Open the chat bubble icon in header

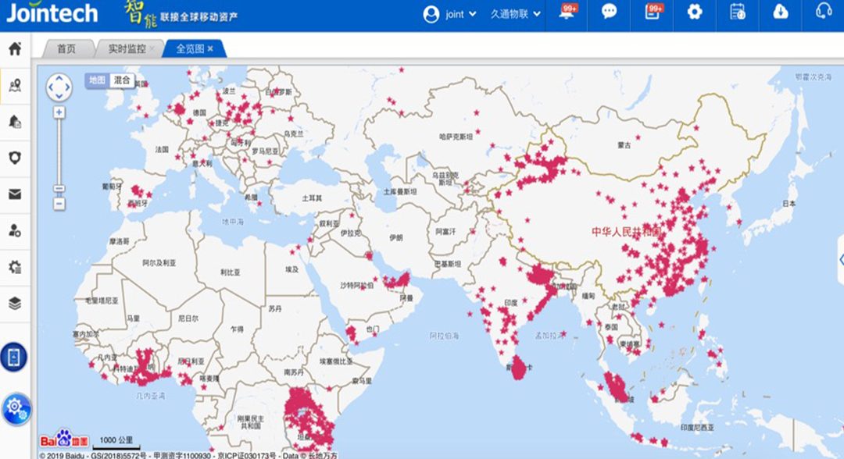[609, 12]
